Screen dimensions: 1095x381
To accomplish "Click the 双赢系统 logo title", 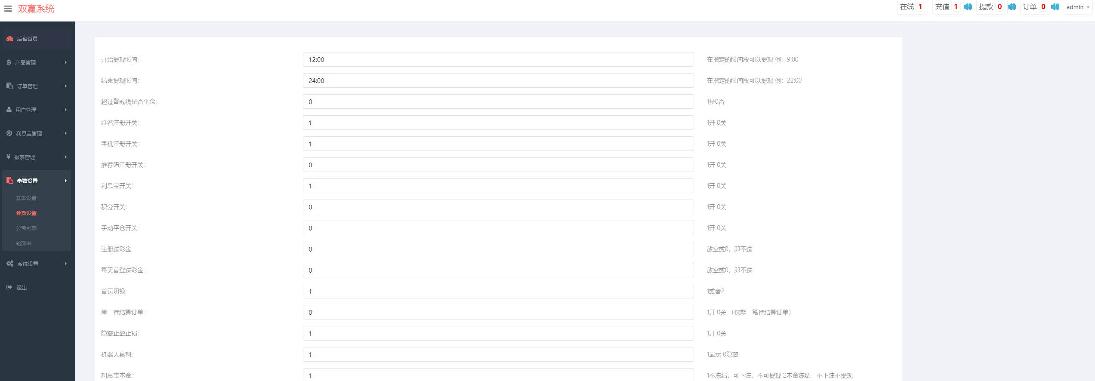I will tap(36, 9).
